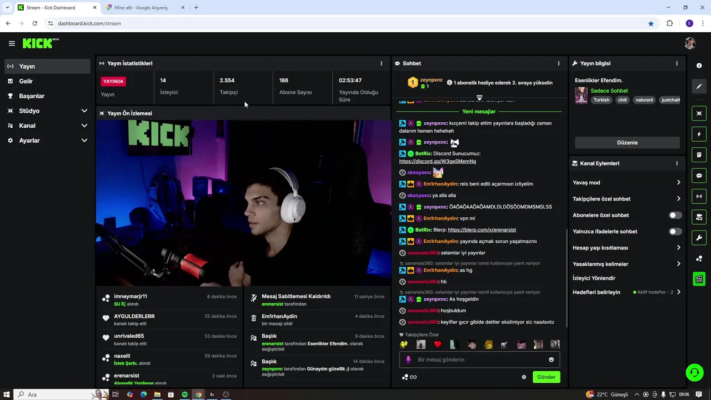Click the imneymarjr11 activity entry
Screen dimensions: 711x400
(x=169, y=300)
